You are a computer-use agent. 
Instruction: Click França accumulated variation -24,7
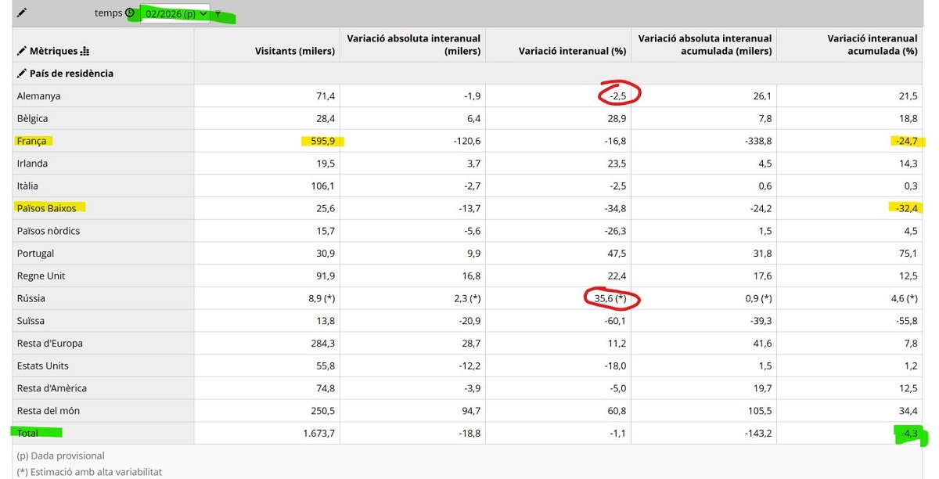click(x=906, y=141)
